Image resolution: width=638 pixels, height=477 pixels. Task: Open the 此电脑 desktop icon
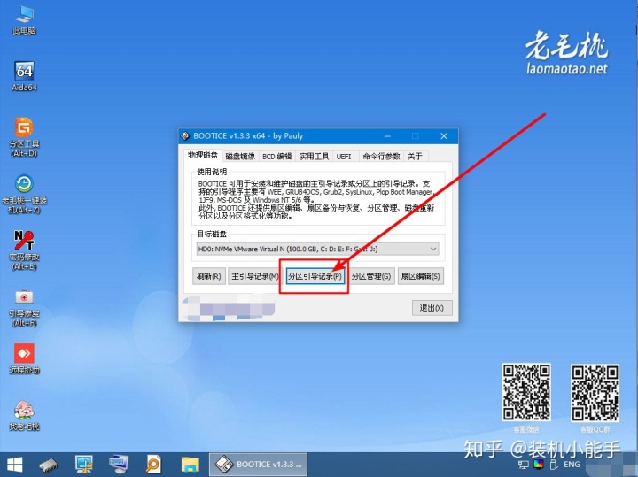click(x=24, y=19)
